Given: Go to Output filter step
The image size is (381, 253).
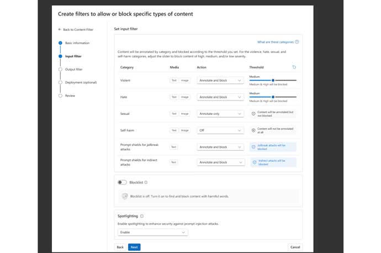Looking at the screenshot, I should (73, 70).
